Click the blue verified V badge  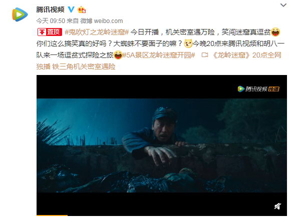click(x=71, y=9)
